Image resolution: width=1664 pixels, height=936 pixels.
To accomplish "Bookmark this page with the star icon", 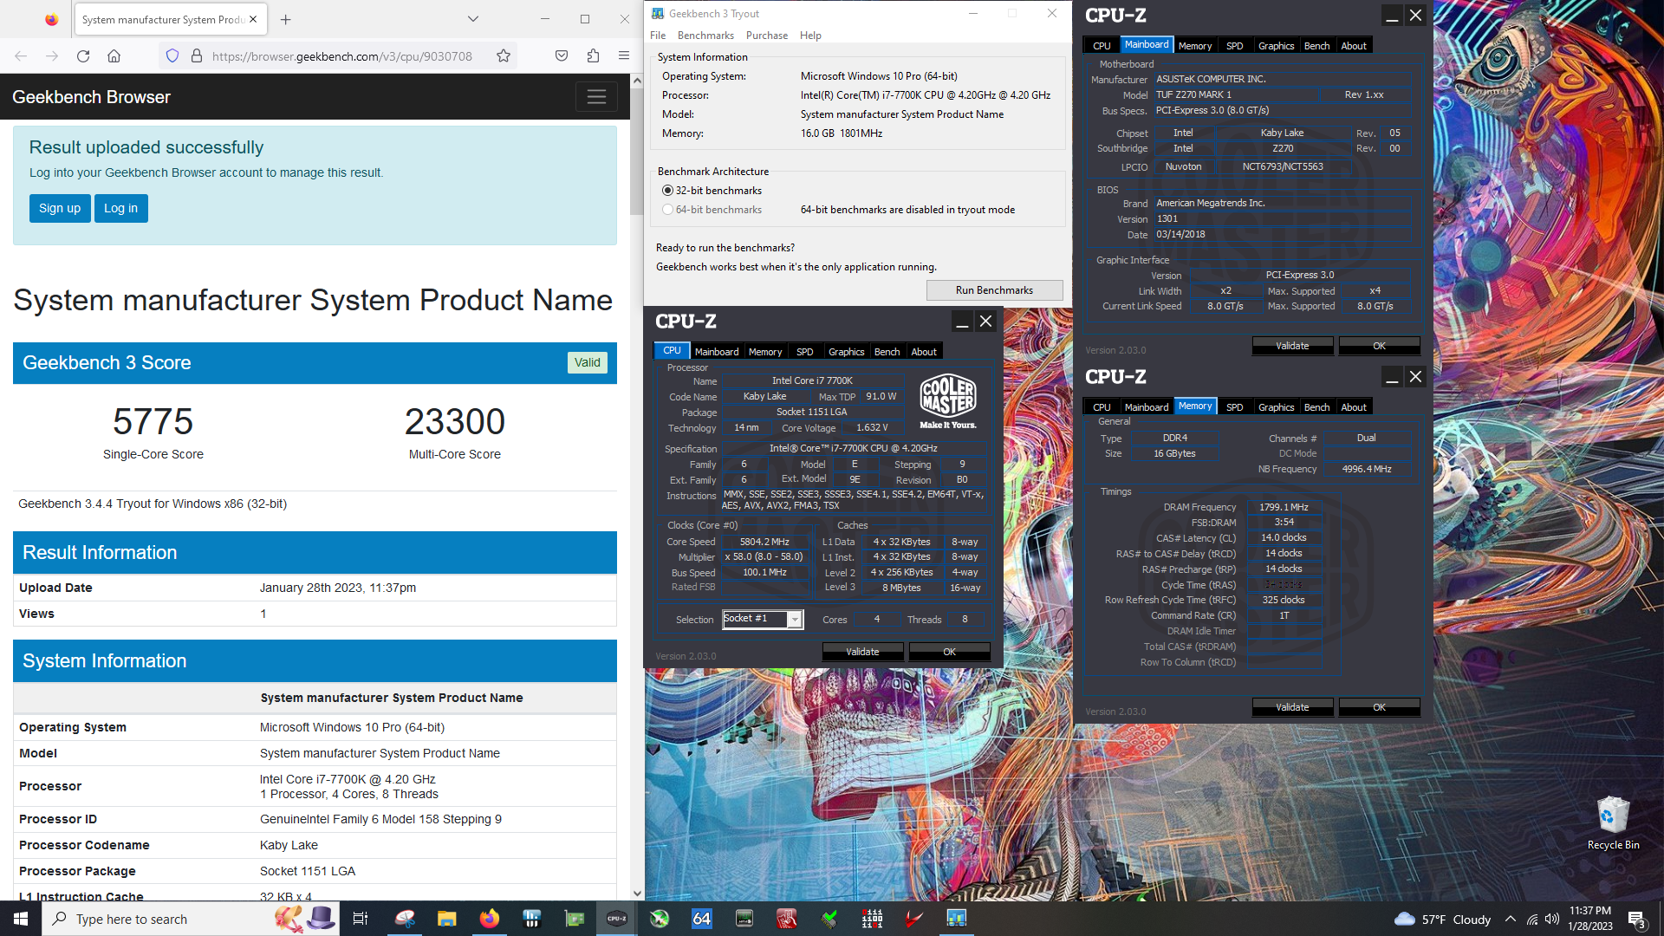I will [x=504, y=56].
